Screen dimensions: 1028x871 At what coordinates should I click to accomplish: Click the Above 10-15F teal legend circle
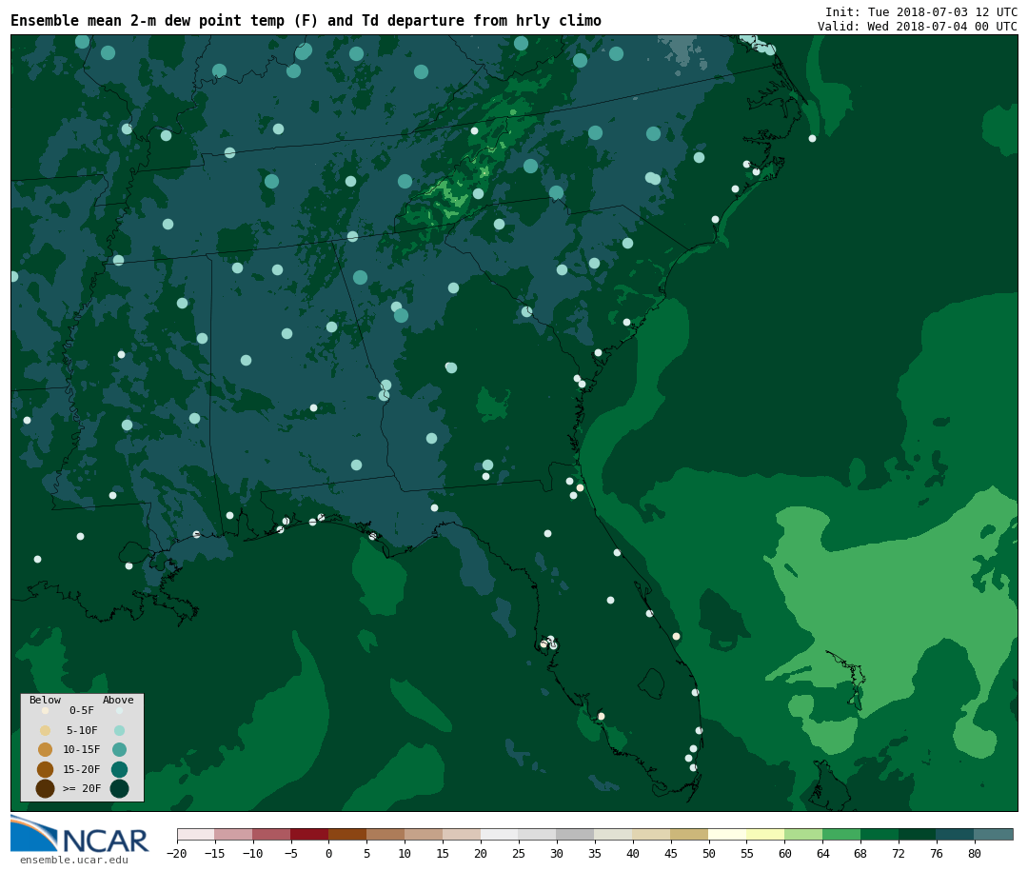click(119, 750)
